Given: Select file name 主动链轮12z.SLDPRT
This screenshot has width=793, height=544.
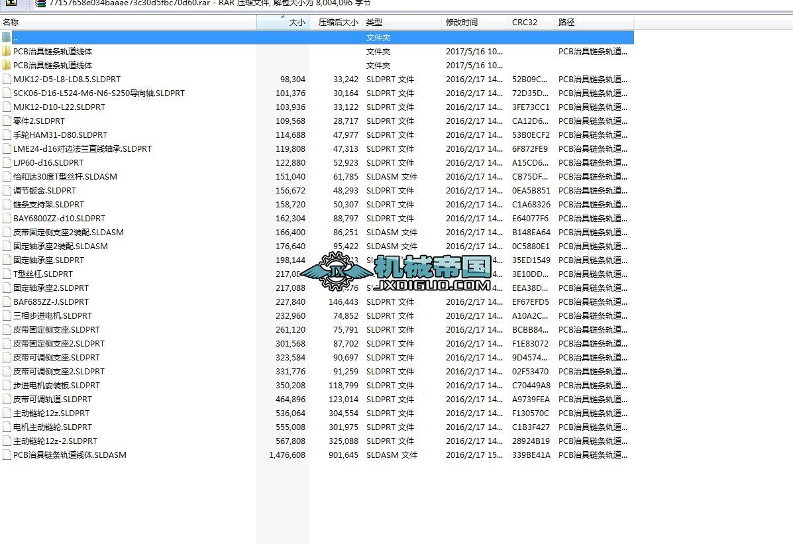Looking at the screenshot, I should pyautogui.click(x=51, y=413).
